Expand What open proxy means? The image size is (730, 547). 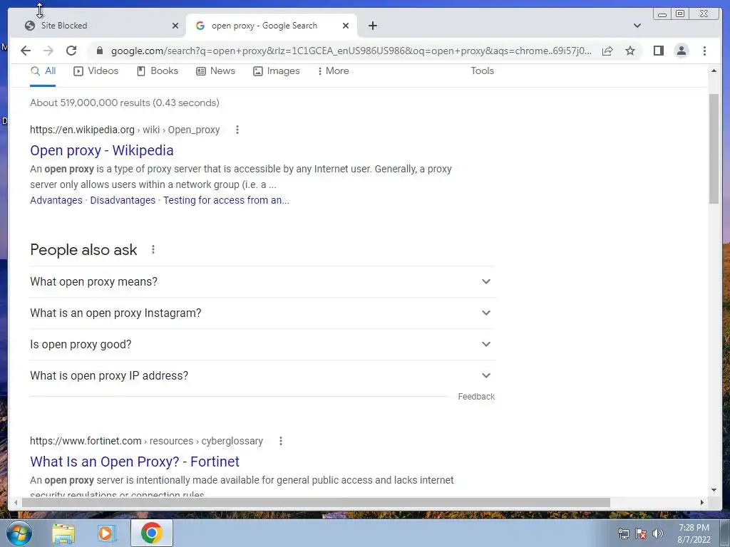click(x=262, y=282)
